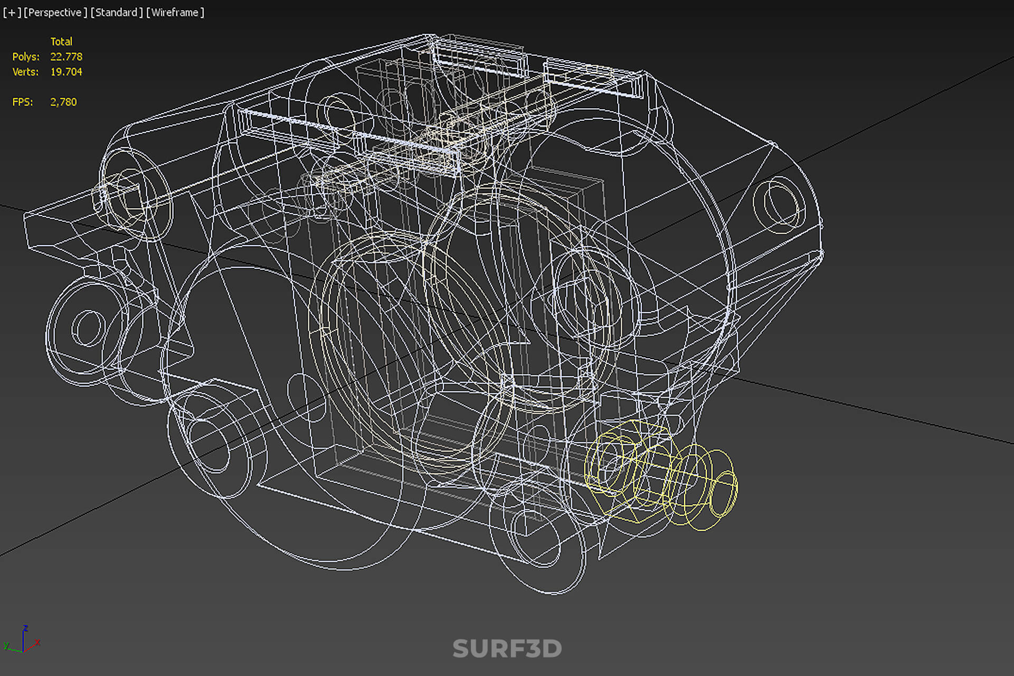Click the Verts count value 19.704
Viewport: 1014px width, 676px height.
67,72
